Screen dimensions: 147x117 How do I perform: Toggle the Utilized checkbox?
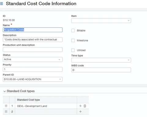(x=73, y=50)
